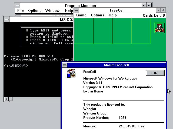Click the king face icon in FreeCell
This screenshot has height=129, width=173.
[159, 28]
